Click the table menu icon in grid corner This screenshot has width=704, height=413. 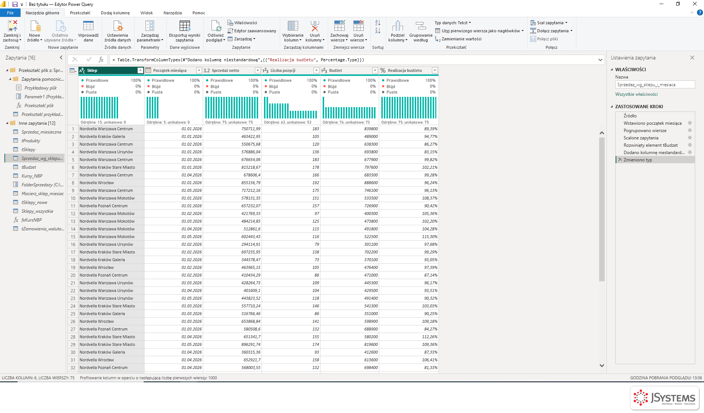click(73, 70)
